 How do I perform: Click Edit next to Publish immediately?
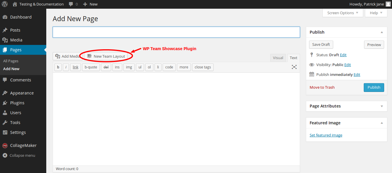(x=357, y=74)
